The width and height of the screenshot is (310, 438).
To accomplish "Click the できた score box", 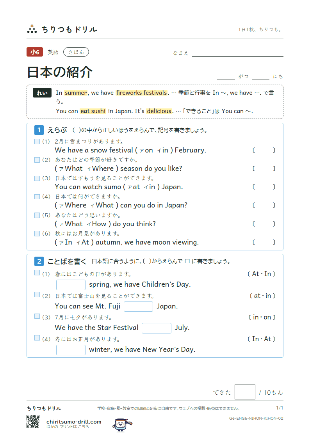I will click(245, 392).
